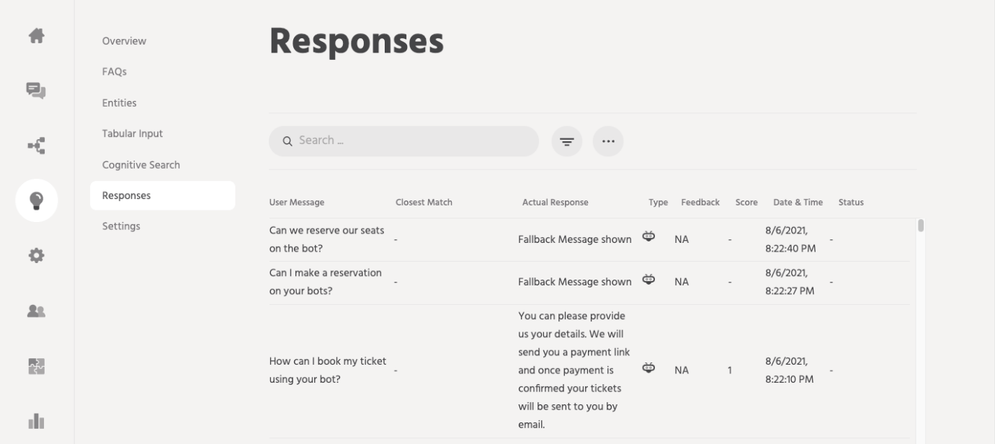
Task: Open the FAQs menu item
Action: (x=115, y=72)
